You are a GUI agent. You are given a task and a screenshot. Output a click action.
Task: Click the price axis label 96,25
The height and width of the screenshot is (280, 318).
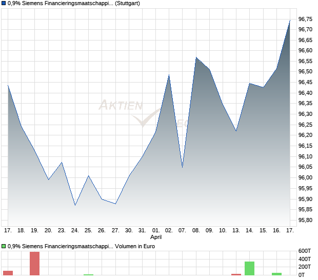(305, 125)
